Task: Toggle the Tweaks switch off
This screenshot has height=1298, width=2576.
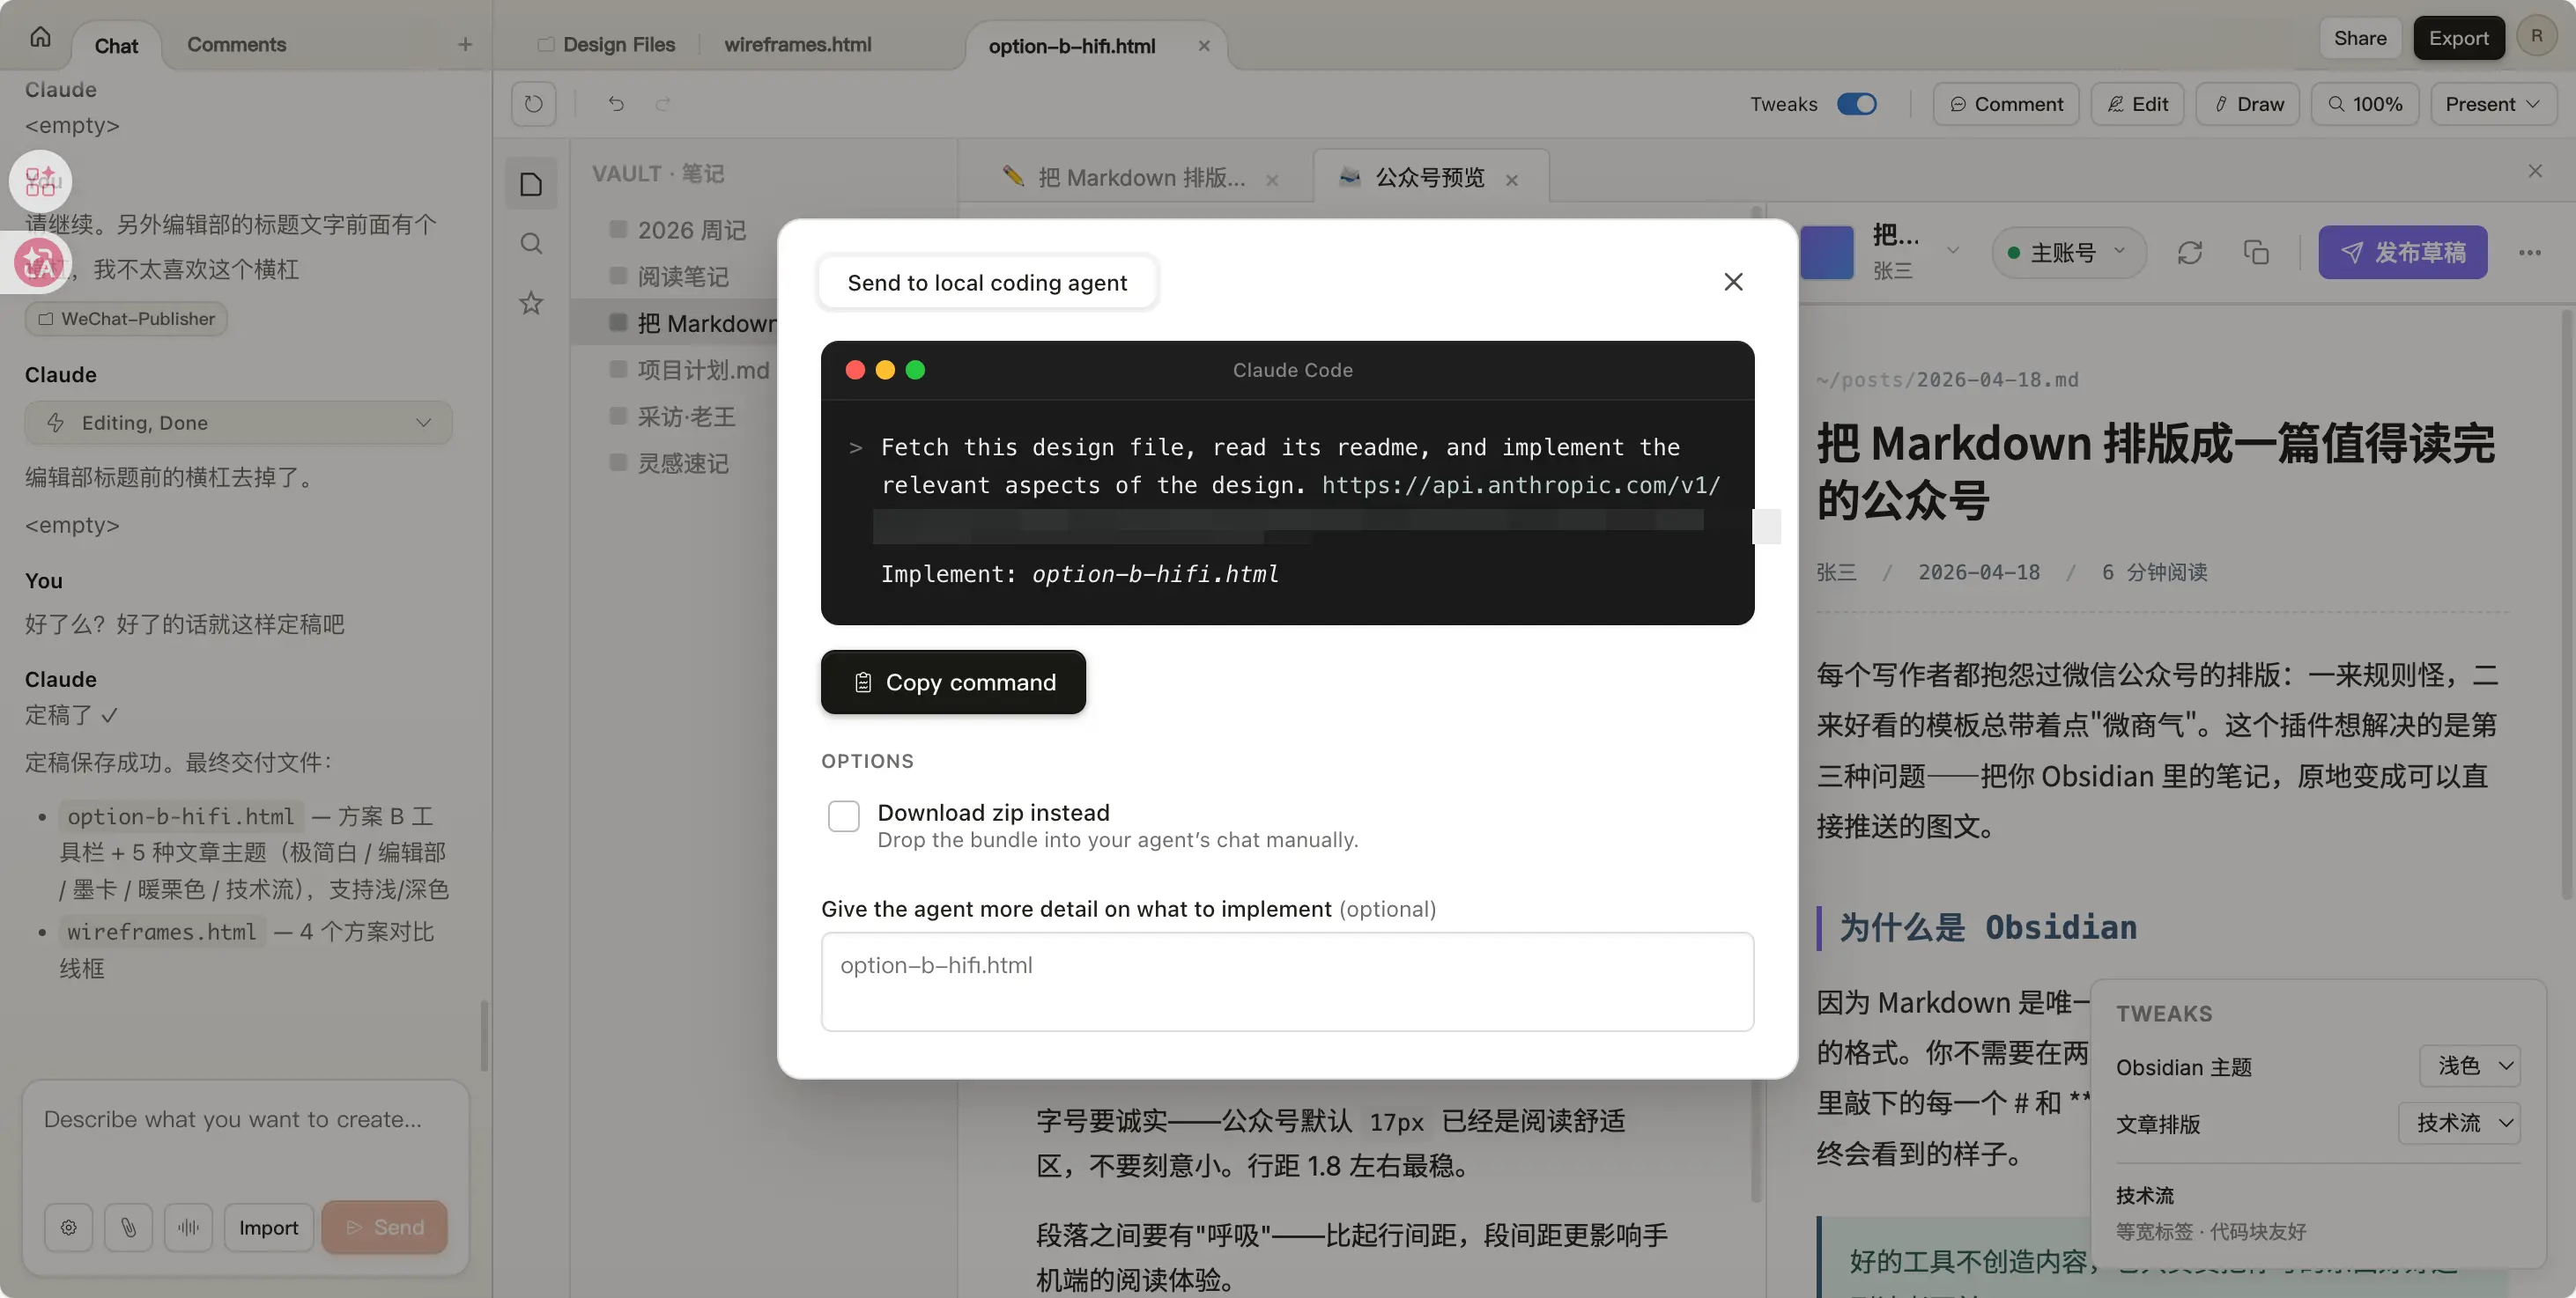Action: (x=1857, y=104)
